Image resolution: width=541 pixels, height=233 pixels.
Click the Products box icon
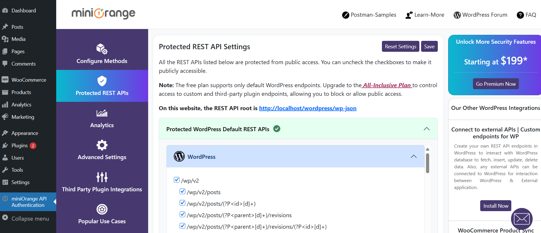tap(5, 92)
